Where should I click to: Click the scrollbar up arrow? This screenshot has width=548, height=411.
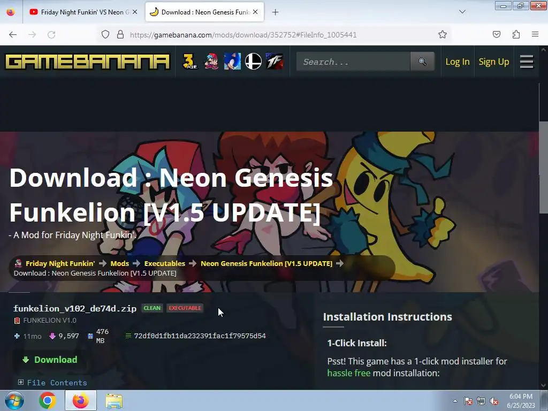544,50
